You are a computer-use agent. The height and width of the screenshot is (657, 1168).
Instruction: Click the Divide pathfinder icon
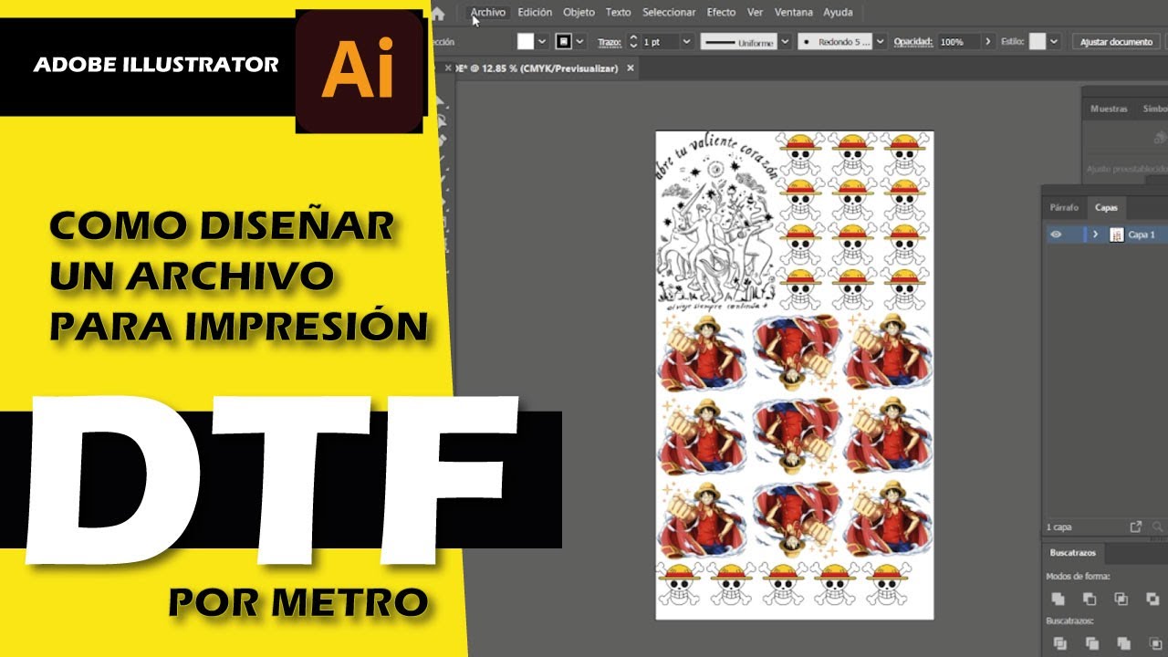[x=1059, y=643]
